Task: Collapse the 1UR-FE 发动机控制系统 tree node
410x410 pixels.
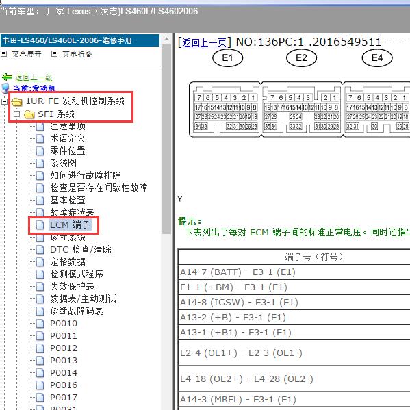Action: pos(4,101)
